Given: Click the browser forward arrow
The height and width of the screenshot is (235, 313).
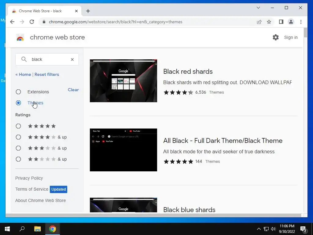Looking at the screenshot, I should (22, 22).
